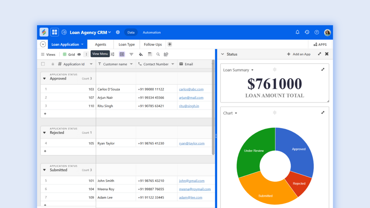Open the search icon in the grid toolbar

click(x=158, y=54)
